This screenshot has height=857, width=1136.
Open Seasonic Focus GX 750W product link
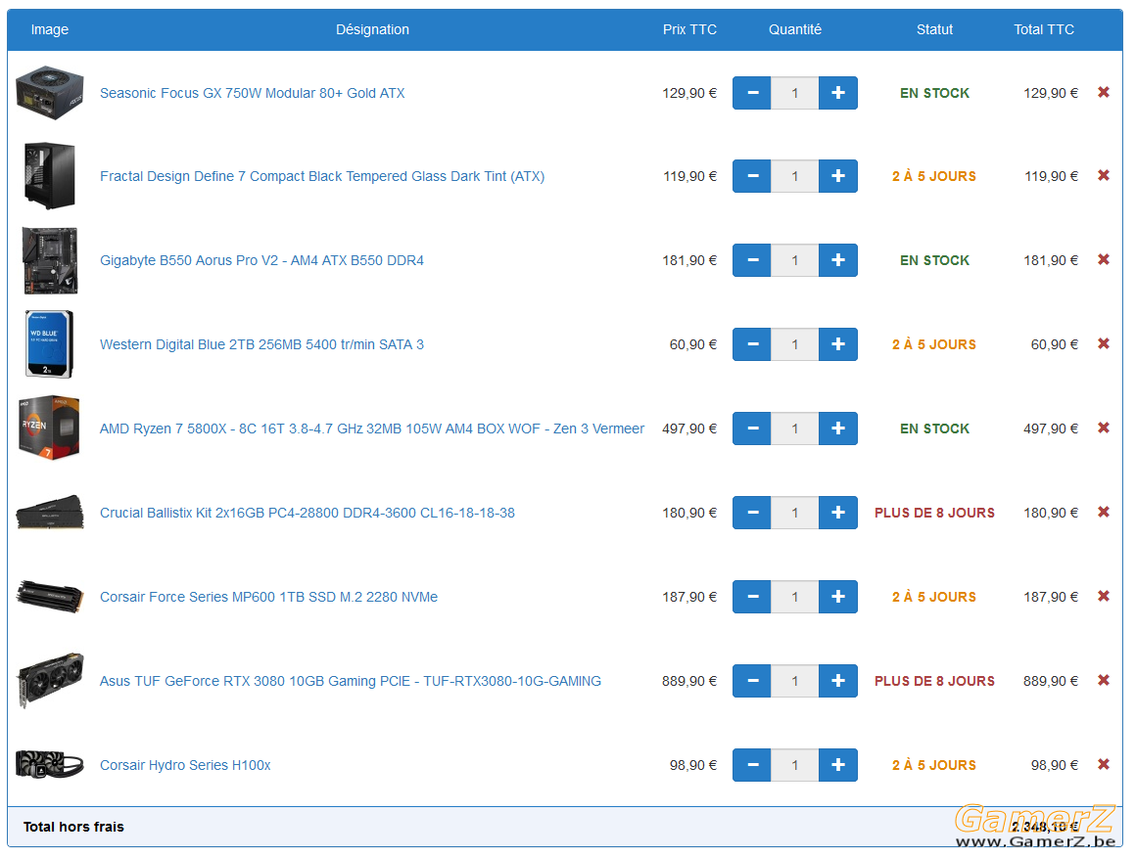click(x=252, y=93)
